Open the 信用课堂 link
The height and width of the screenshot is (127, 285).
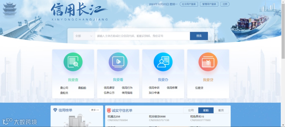click(109, 88)
